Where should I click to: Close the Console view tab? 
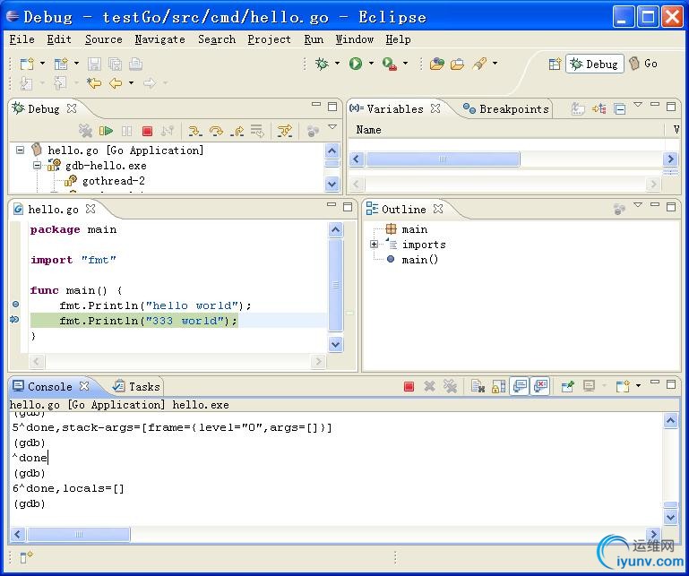click(x=84, y=386)
